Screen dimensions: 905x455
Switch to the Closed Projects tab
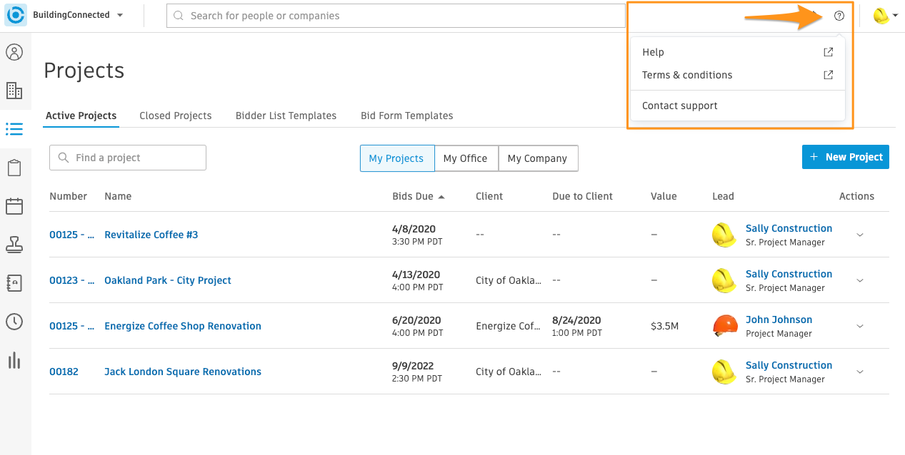click(x=176, y=116)
